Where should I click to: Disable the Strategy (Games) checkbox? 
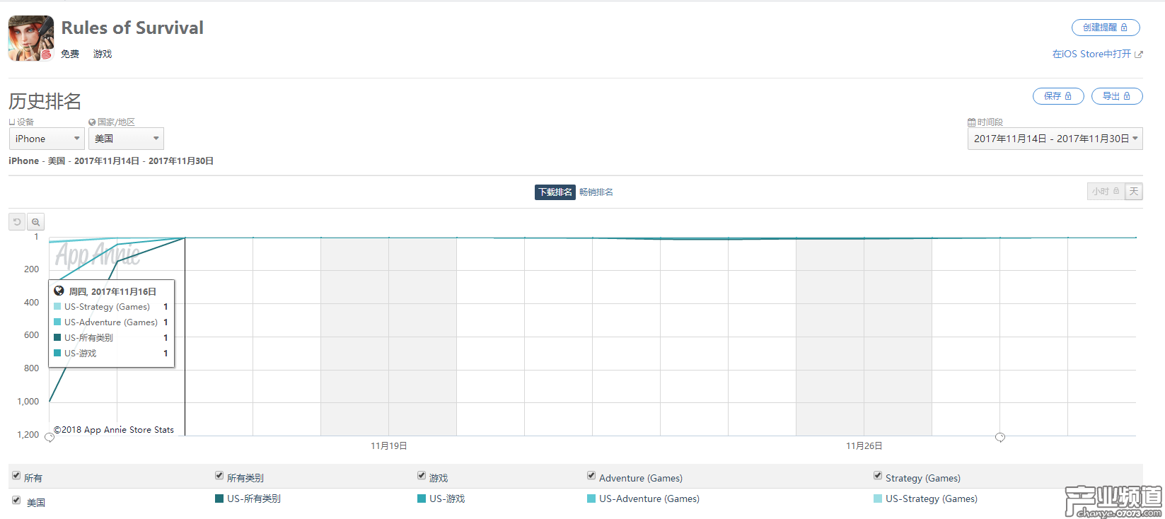[878, 476]
